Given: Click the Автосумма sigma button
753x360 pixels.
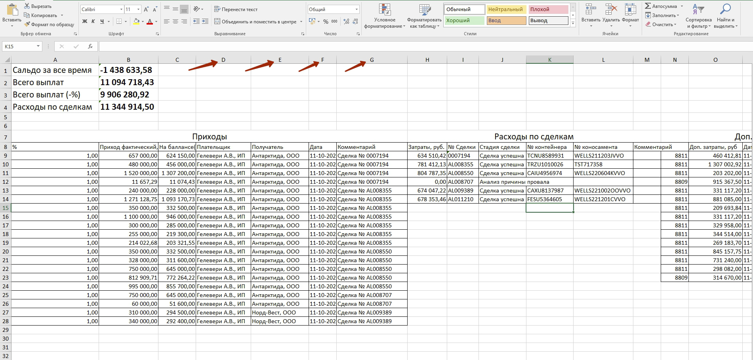Looking at the screenshot, I should click(661, 6).
